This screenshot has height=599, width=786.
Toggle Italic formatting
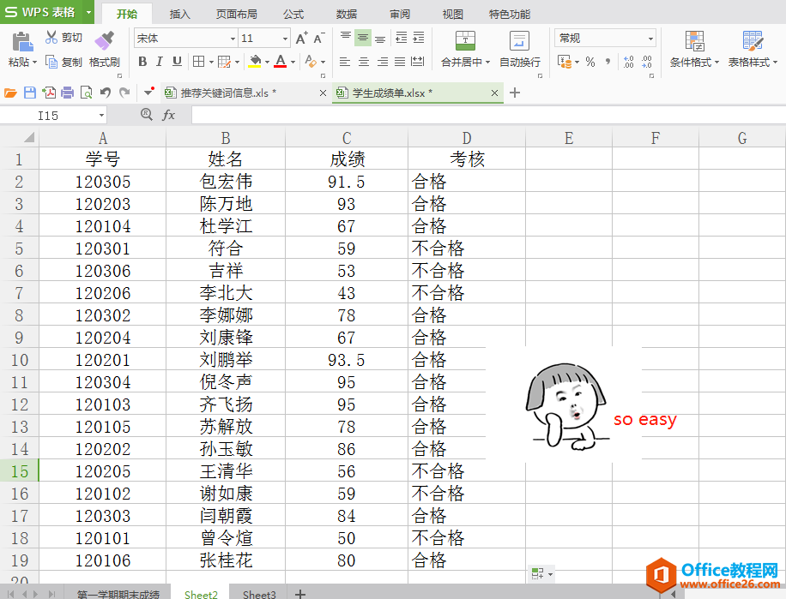coord(160,62)
